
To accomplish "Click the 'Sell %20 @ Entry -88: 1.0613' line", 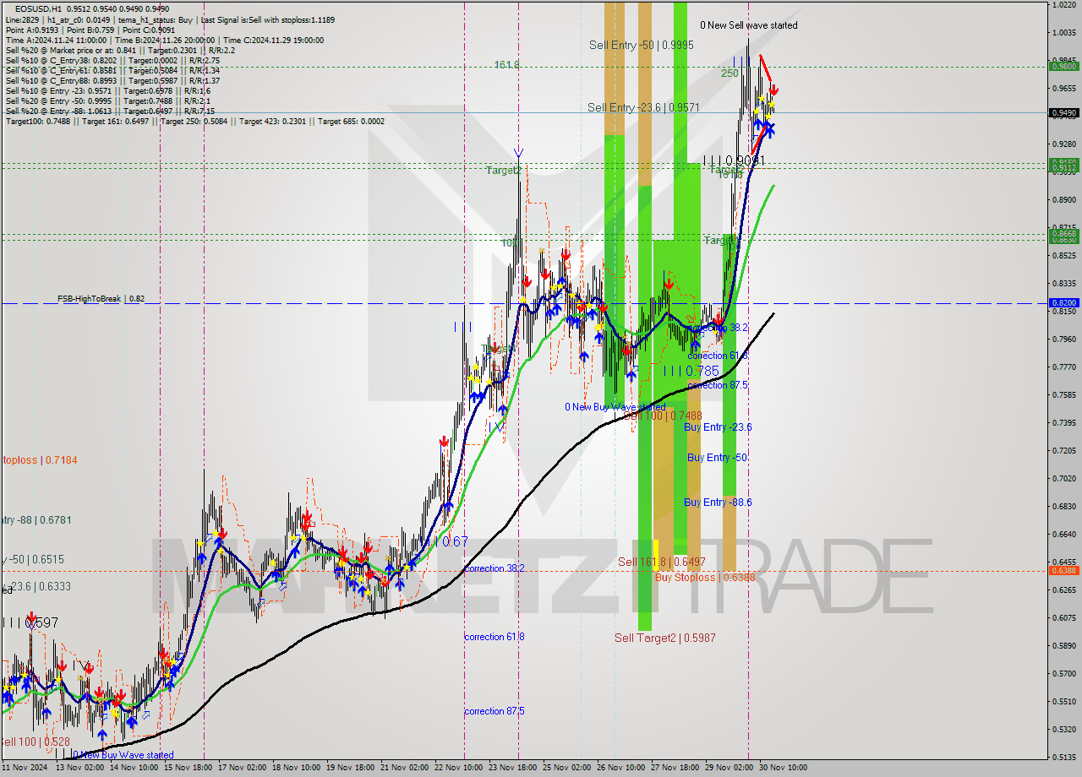I will pos(110,111).
